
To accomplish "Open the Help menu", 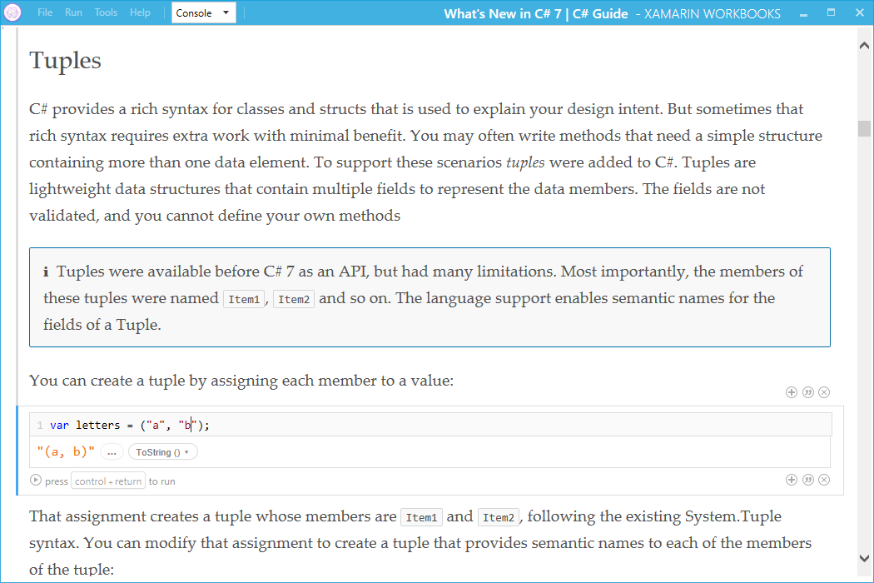I will pos(140,13).
